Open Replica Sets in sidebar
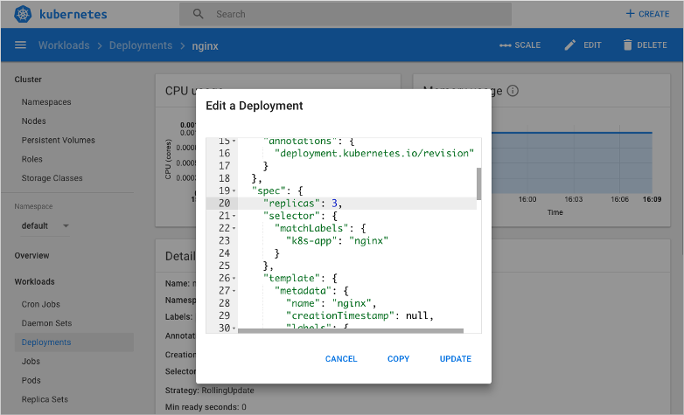The width and height of the screenshot is (684, 415). tap(45, 399)
